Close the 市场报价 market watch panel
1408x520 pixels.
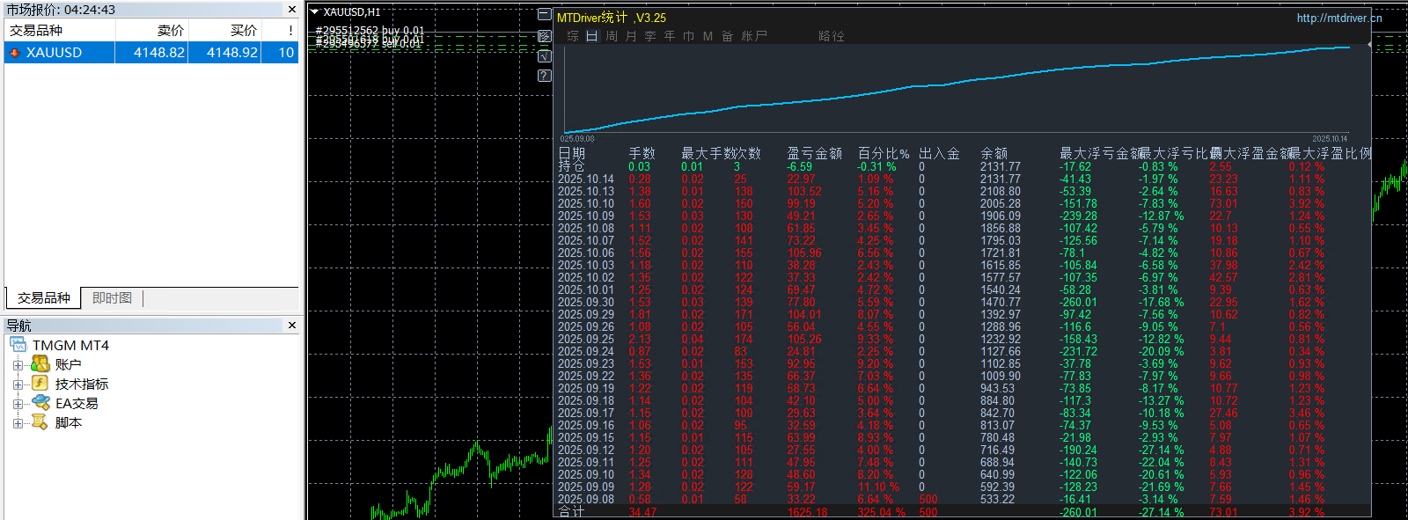[292, 10]
